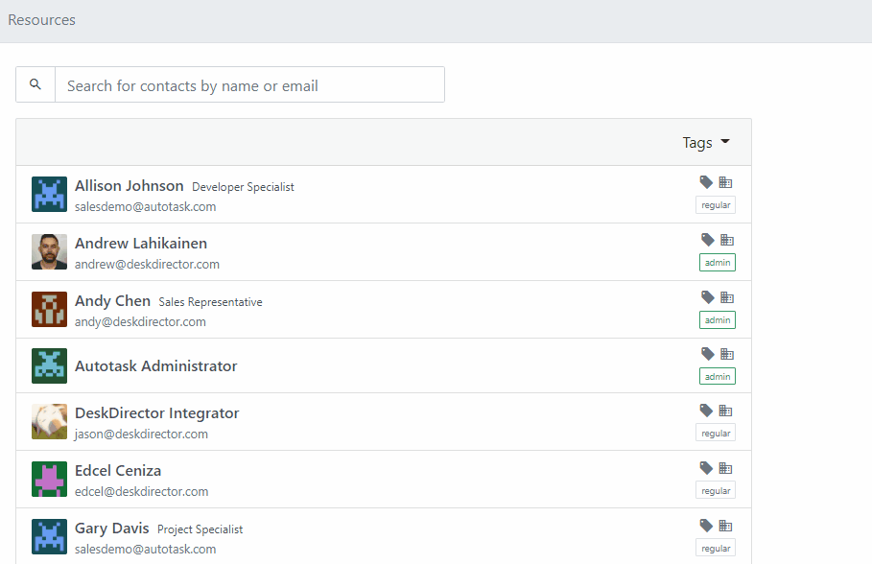Click tag icon in Allison Johnson row
This screenshot has width=872, height=564.
coord(706,182)
